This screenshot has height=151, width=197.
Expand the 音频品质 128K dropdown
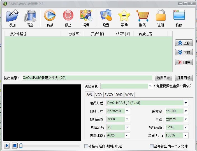(x=186, y=127)
